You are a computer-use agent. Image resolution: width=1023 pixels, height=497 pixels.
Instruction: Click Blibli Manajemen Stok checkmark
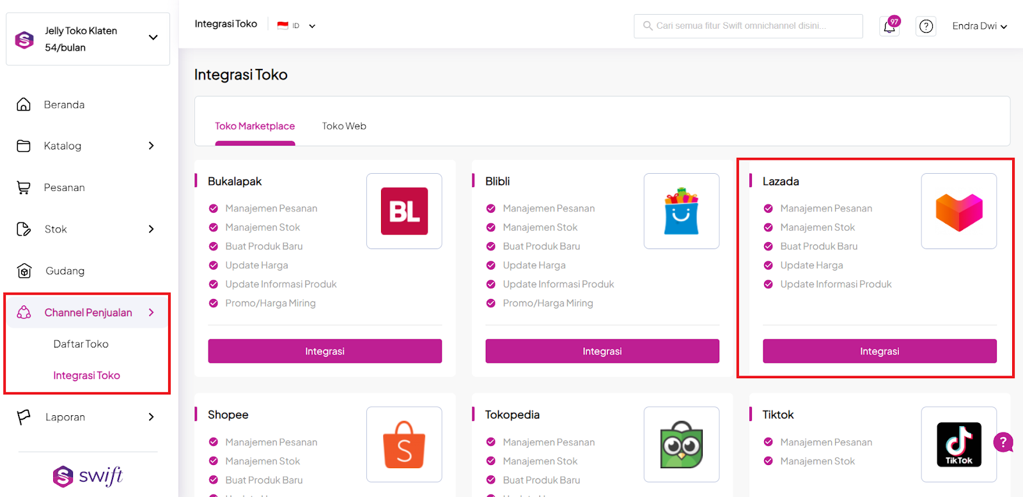pos(491,227)
